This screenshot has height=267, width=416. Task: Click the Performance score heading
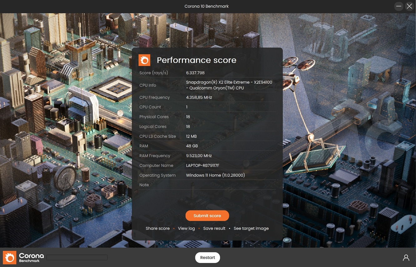(196, 60)
